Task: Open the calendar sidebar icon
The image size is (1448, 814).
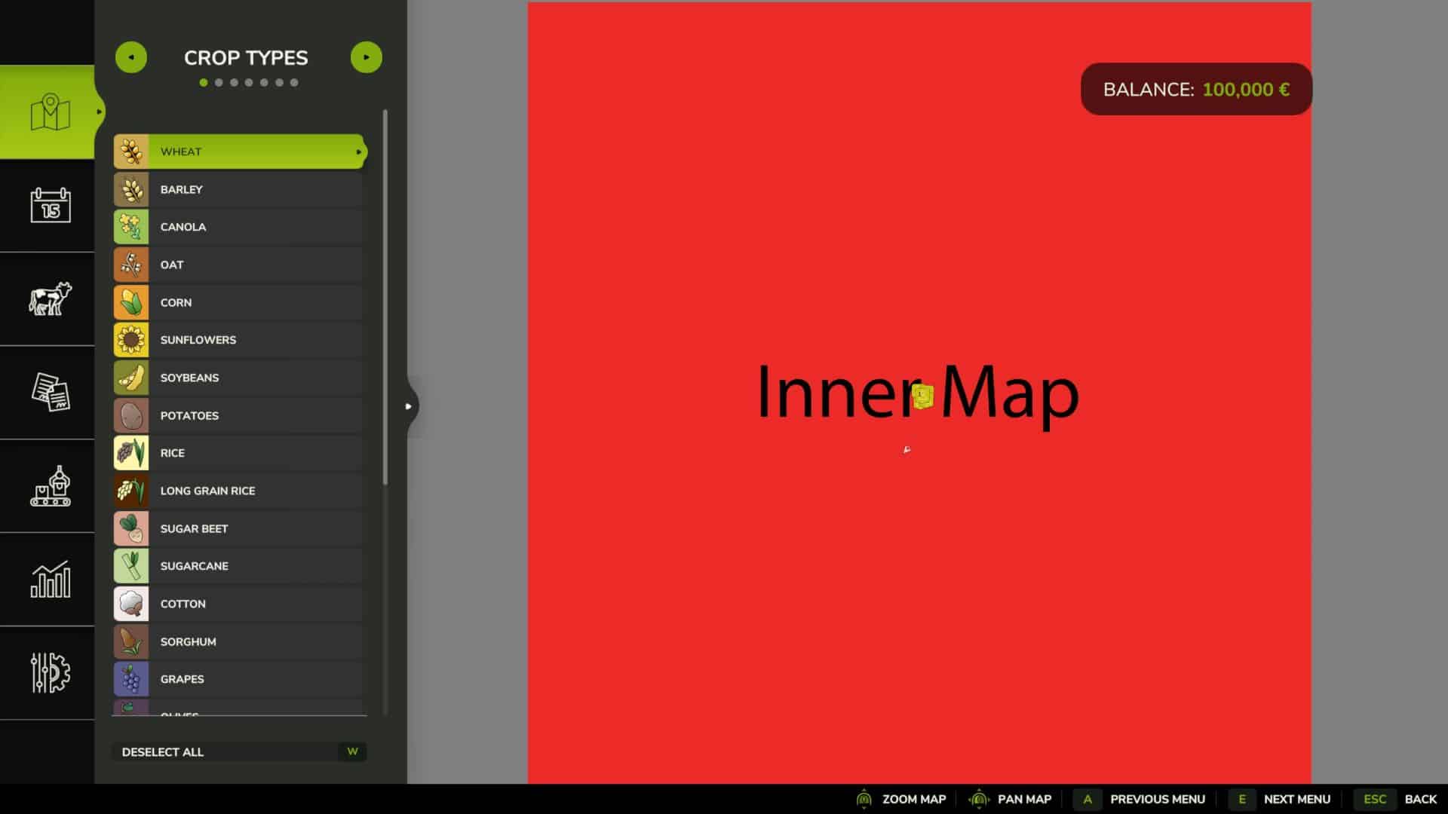Action: 50,205
